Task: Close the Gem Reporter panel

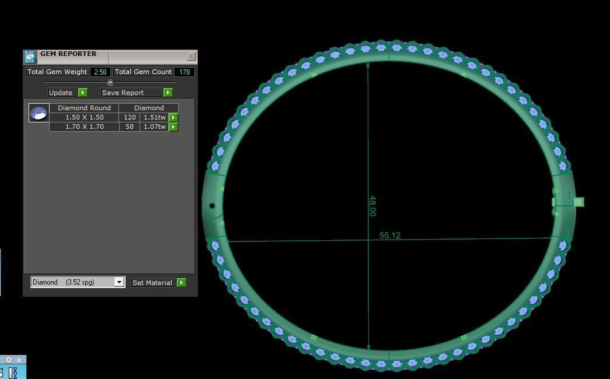Action: (x=191, y=57)
